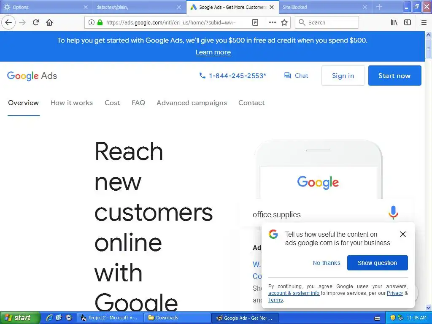
Task: Click the scrollbar down arrow
Action: click(428, 308)
